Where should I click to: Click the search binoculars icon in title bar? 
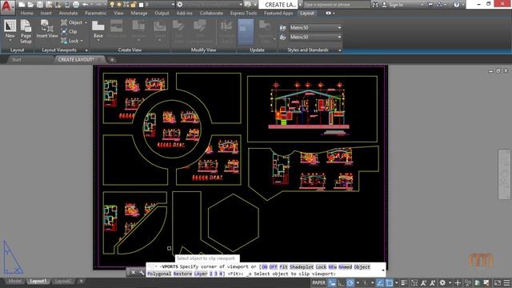(375, 5)
